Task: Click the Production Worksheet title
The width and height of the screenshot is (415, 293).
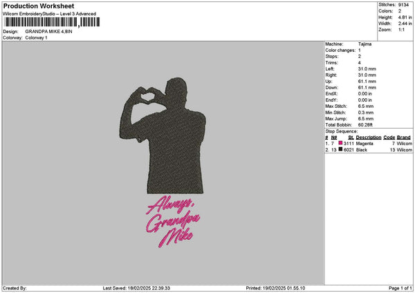Action: point(39,6)
